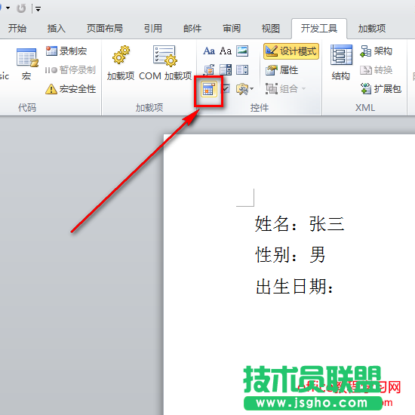Click the 姓名：张三 line

(x=300, y=223)
